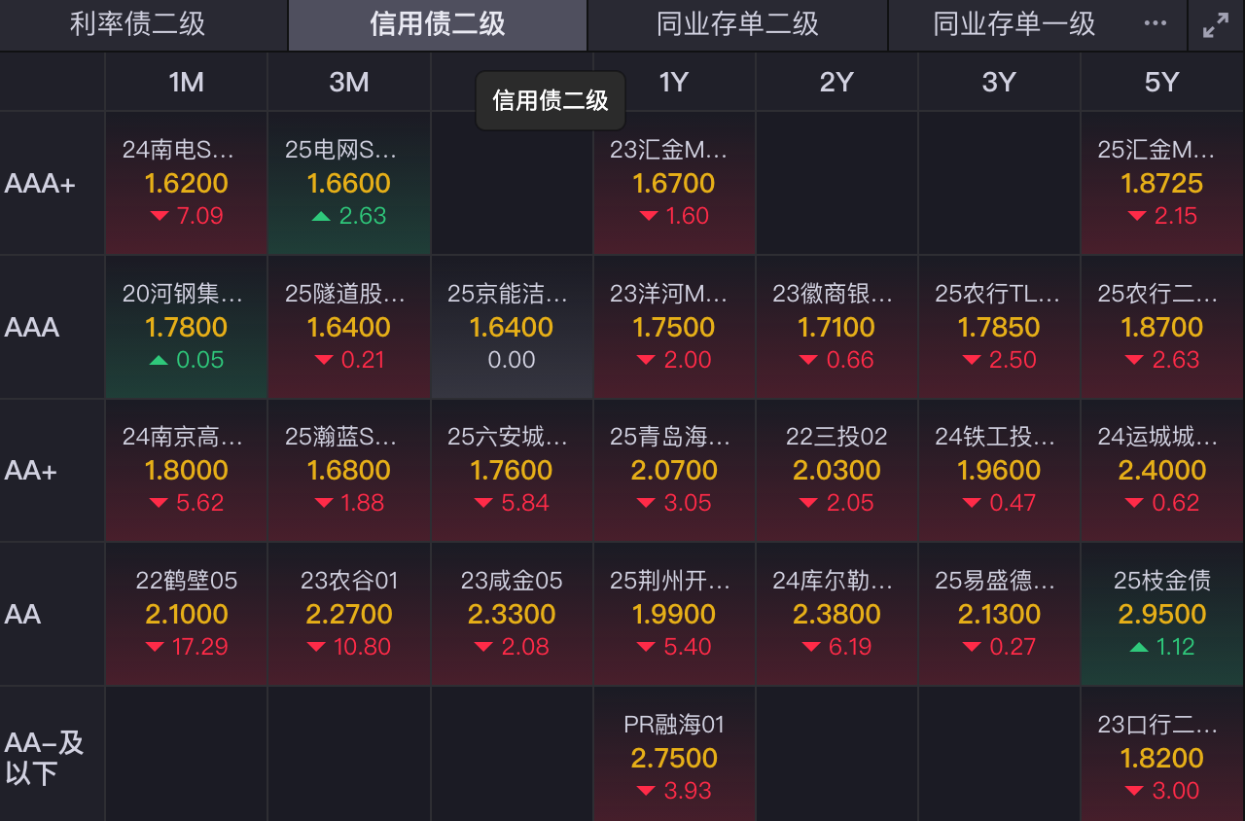Click the expand fullscreen arrows icon
Image resolution: width=1245 pixels, height=821 pixels.
point(1216,25)
